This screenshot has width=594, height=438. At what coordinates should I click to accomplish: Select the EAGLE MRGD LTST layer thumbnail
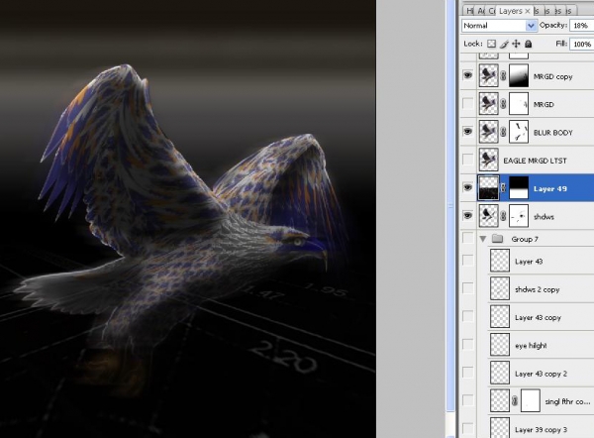[x=488, y=160]
